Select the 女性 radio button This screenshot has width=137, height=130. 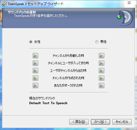[x=31, y=42]
